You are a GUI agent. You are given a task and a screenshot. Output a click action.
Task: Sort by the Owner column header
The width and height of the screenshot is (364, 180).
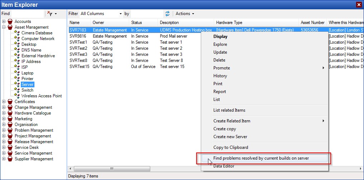(110, 23)
